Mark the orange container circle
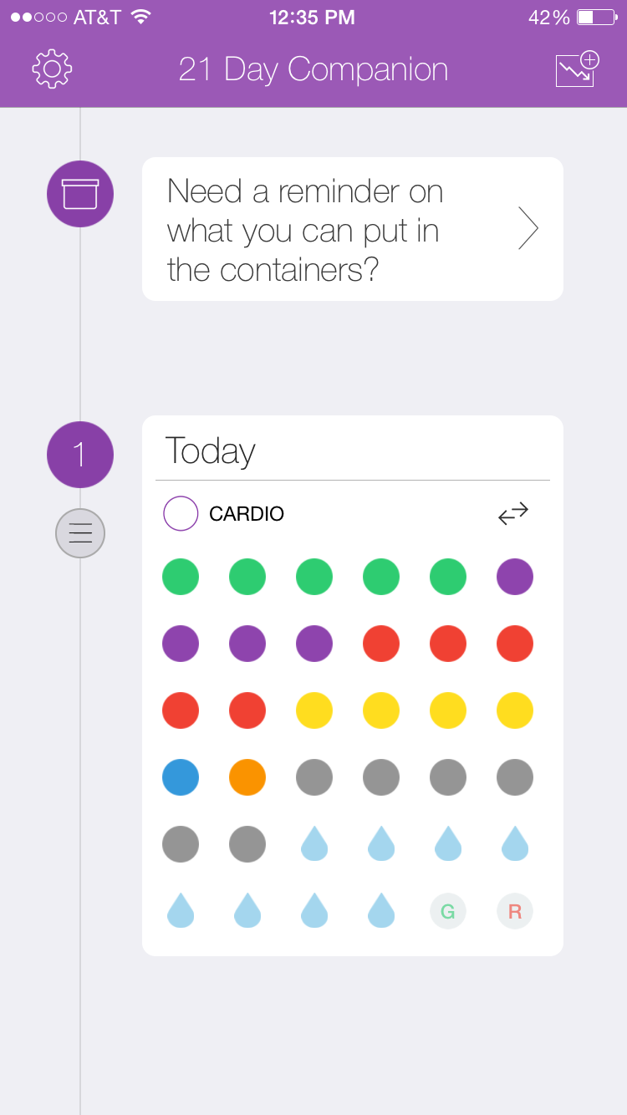627x1115 pixels. click(247, 777)
